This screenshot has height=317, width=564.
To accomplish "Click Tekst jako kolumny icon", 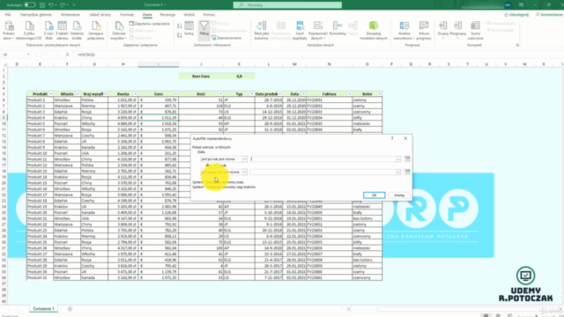I will pyautogui.click(x=262, y=31).
